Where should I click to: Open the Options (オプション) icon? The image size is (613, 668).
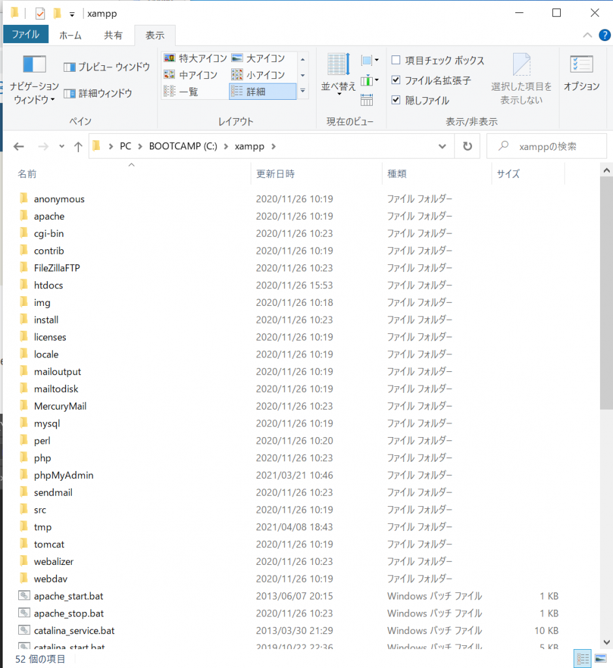(581, 65)
